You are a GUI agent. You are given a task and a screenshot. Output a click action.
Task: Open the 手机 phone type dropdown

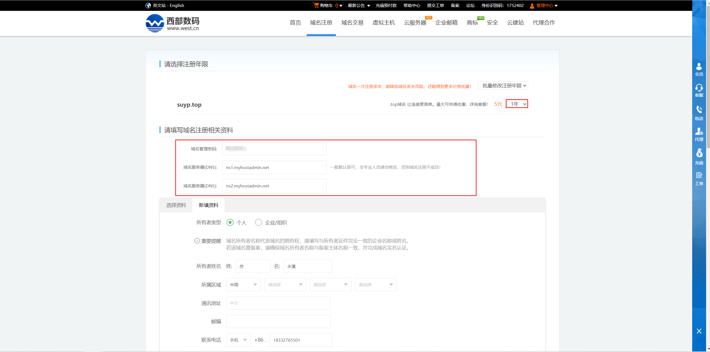(x=238, y=340)
